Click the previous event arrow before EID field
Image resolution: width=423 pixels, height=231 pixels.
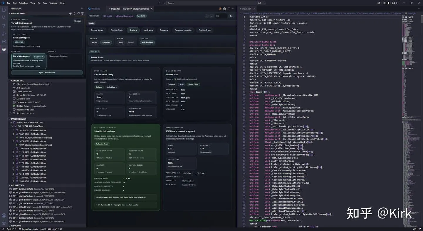[207, 16]
